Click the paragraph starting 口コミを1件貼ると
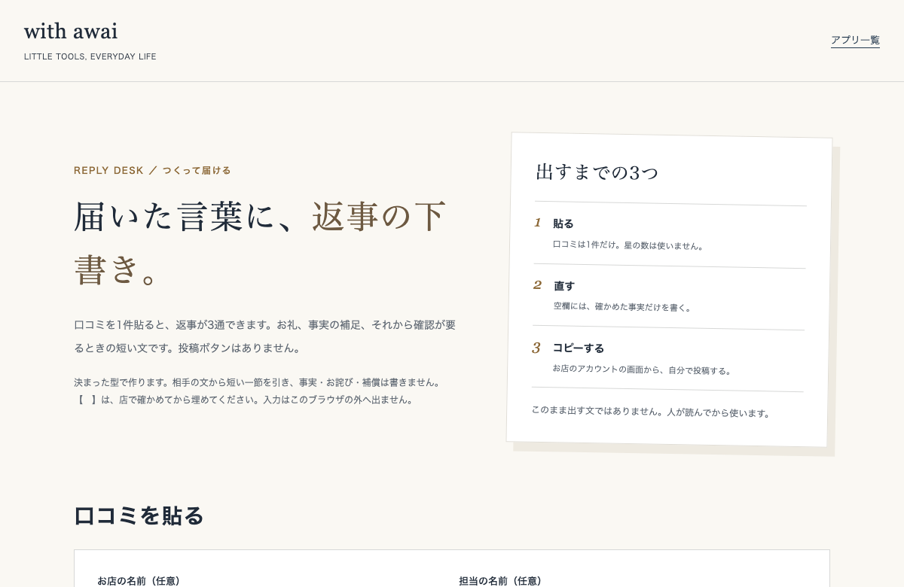Screen dimensions: 904x587 [265, 336]
